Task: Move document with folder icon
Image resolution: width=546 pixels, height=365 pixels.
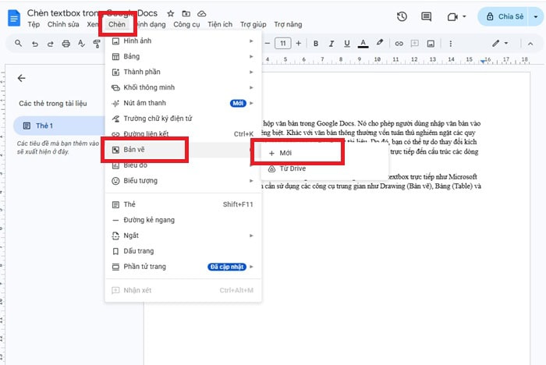Action: (186, 13)
